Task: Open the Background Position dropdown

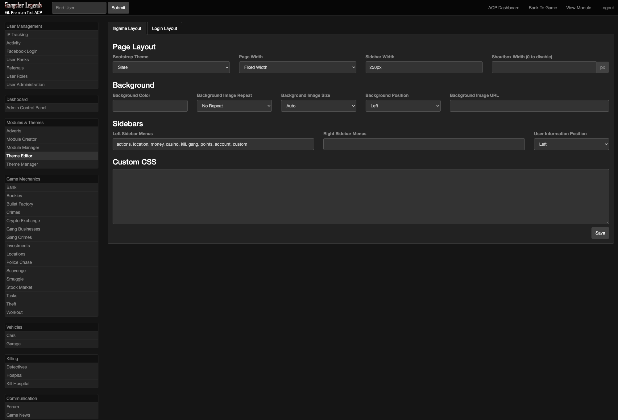Action: [403, 106]
